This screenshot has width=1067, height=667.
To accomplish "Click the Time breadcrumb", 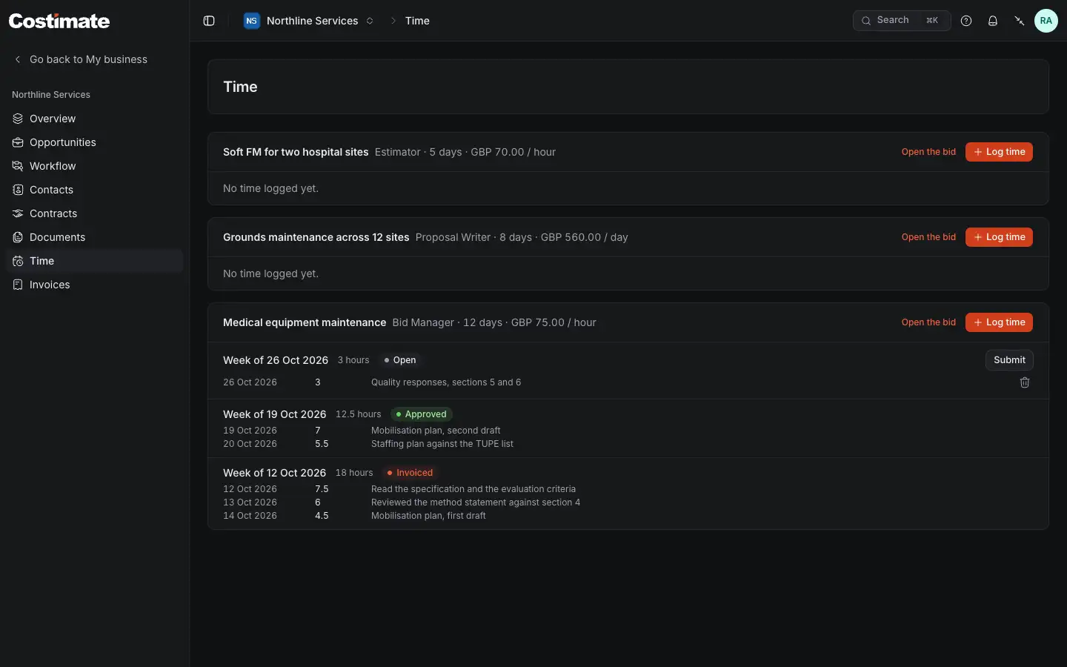I will (417, 21).
